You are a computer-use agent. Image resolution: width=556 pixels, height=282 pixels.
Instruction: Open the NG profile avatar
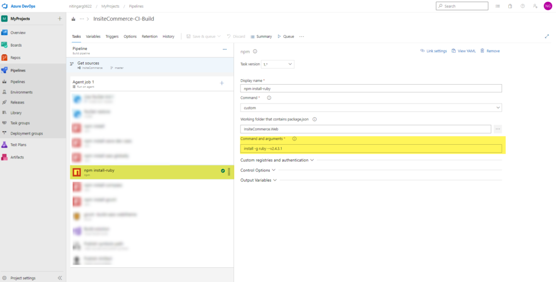[x=548, y=6]
